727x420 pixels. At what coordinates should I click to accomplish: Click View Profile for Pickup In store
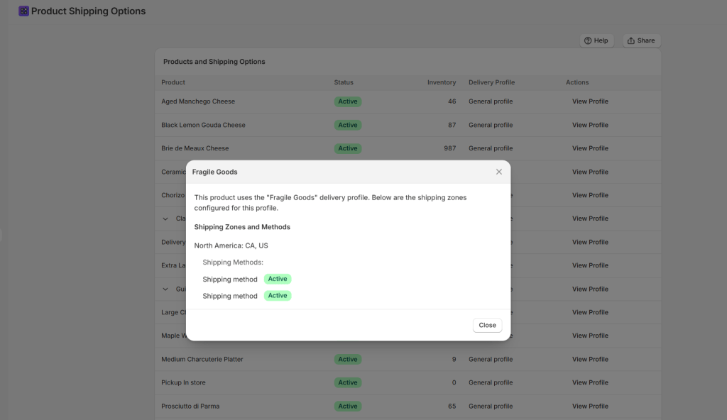590,382
